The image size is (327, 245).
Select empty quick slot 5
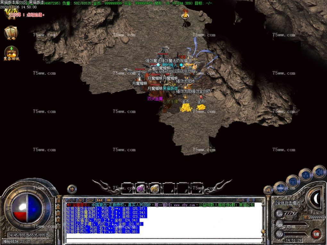(182, 189)
